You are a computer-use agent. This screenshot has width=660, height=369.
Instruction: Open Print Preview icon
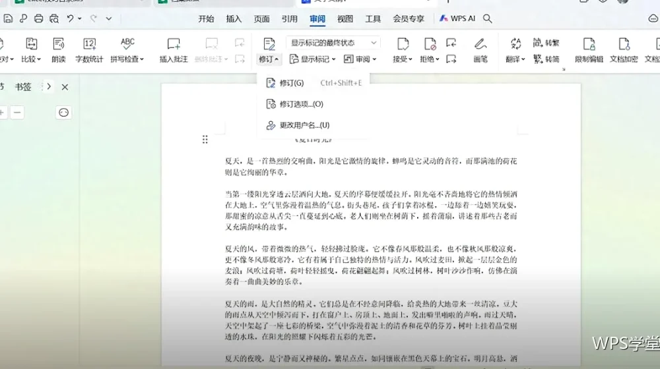54,18
